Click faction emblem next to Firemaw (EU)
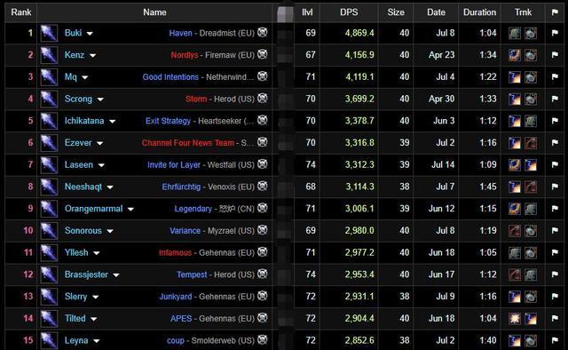This screenshot has width=568, height=350. [263, 54]
